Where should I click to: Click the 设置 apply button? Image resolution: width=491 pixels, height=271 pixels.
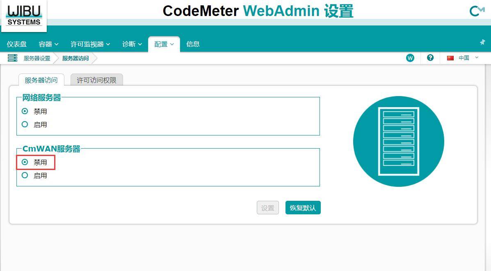pos(268,208)
